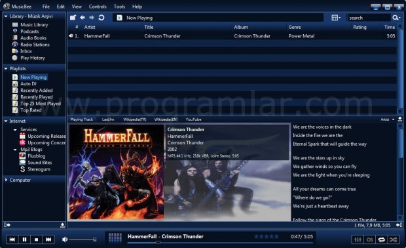The image size is (406, 248).
Task: Toggle shuffle mode
Action: coord(394,239)
